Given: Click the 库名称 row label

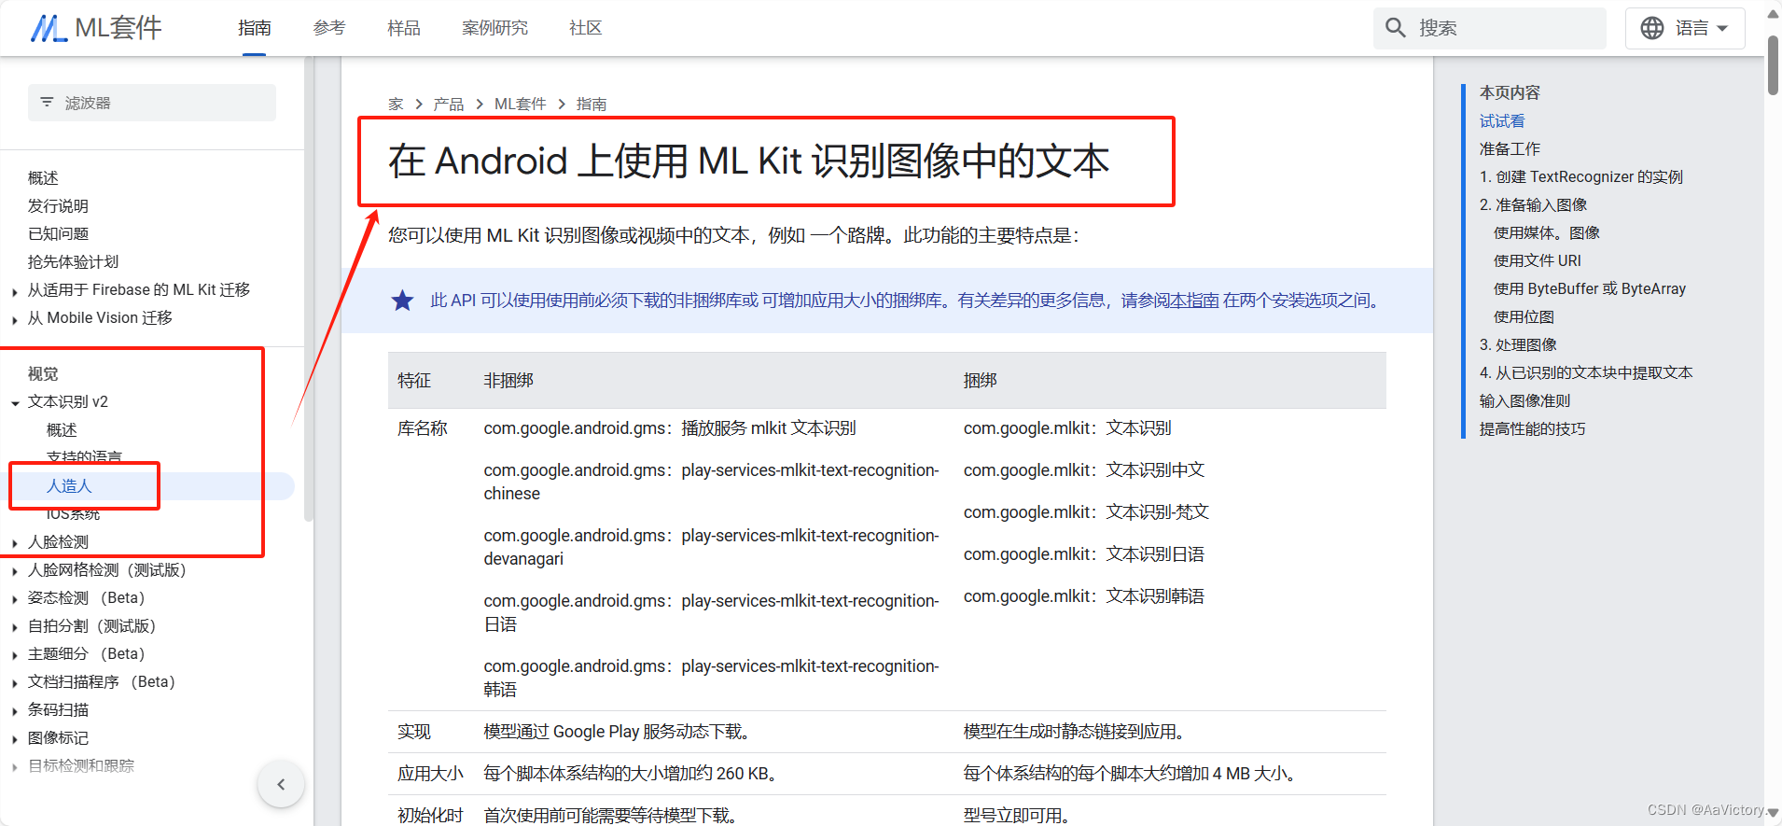Looking at the screenshot, I should tap(423, 428).
